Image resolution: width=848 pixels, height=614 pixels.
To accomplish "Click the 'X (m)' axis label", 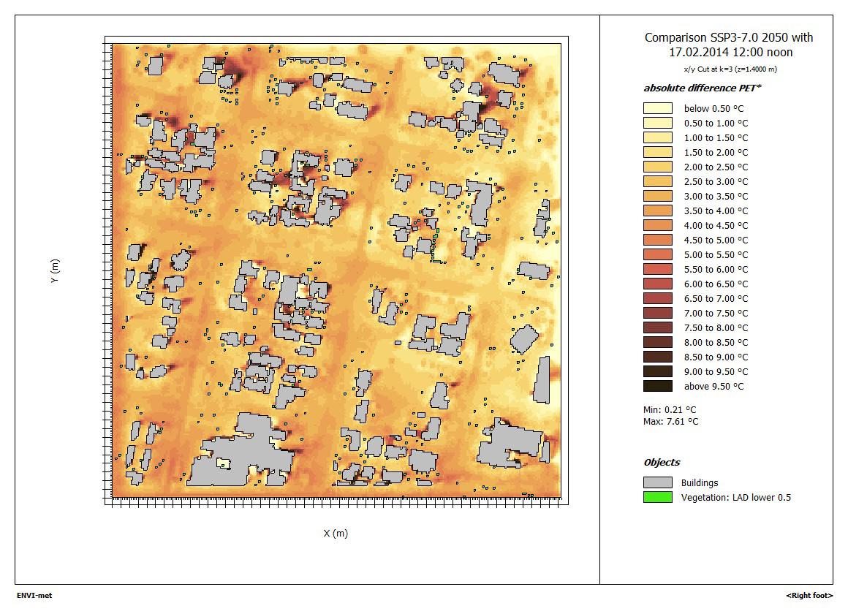I will click(336, 534).
